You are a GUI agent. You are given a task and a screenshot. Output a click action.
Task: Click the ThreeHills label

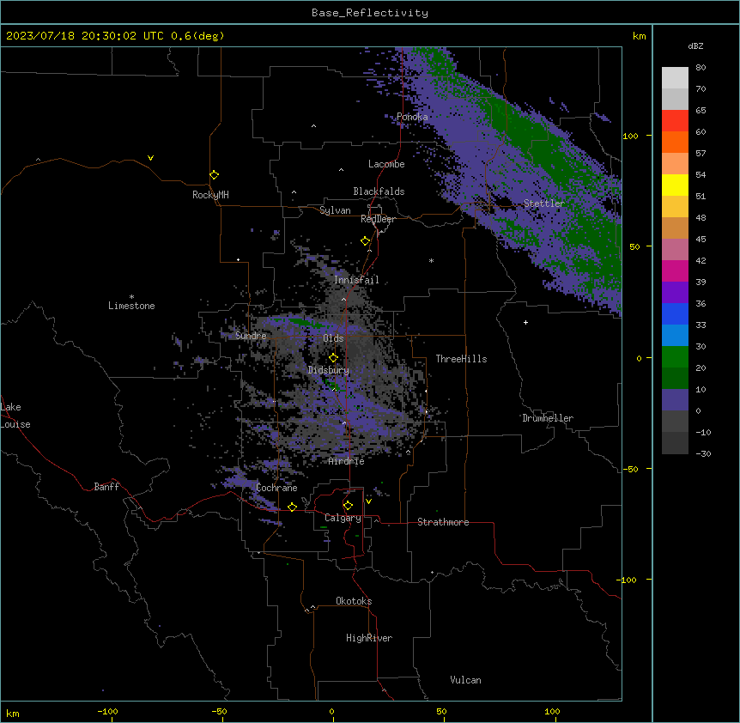tap(461, 359)
